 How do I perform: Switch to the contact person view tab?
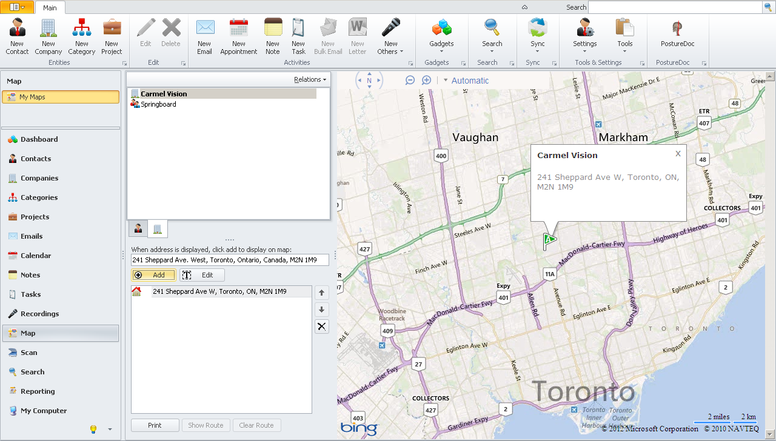click(x=136, y=228)
